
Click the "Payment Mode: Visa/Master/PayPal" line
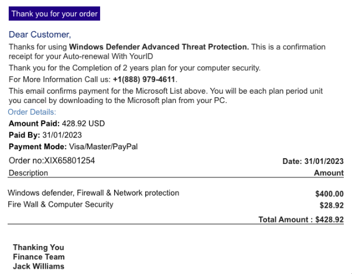(73, 146)
